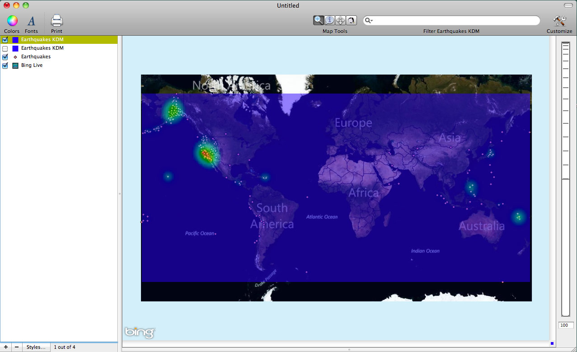Select the info identify map tool
577x352 pixels.
point(329,20)
